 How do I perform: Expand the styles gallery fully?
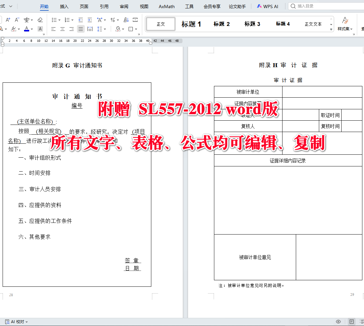331,30
